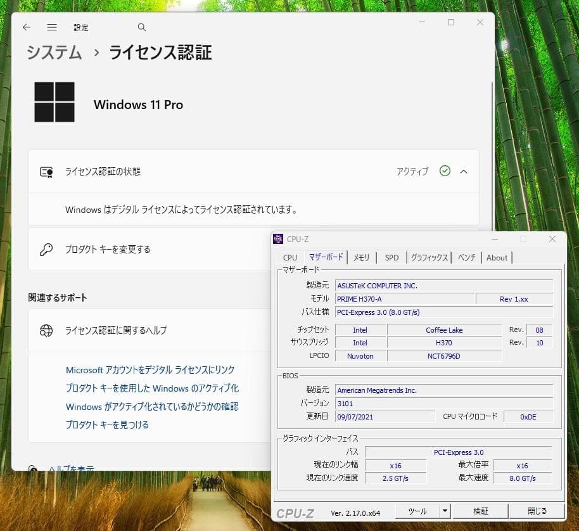Click the ライセンス認証に関するヘルプ header row
This screenshot has height=531, width=579.
(150, 331)
